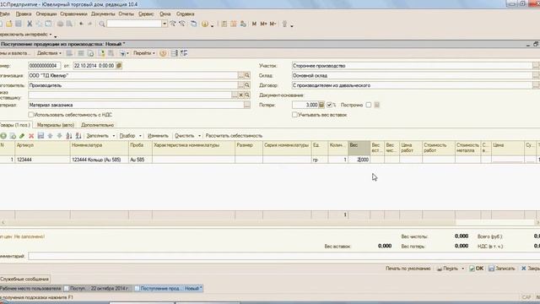Open Служебные сообщения panel

[x=24, y=279]
